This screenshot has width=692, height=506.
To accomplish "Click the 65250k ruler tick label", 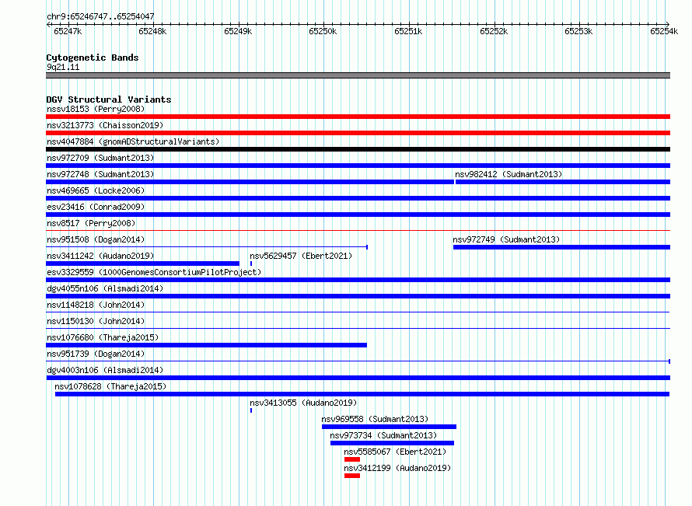I will click(x=323, y=31).
